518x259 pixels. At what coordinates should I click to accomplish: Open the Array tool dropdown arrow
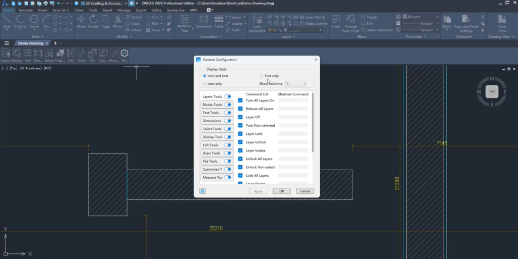163,30
